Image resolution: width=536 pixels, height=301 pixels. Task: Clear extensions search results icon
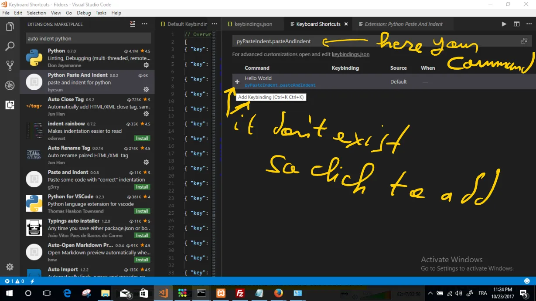[x=133, y=24]
